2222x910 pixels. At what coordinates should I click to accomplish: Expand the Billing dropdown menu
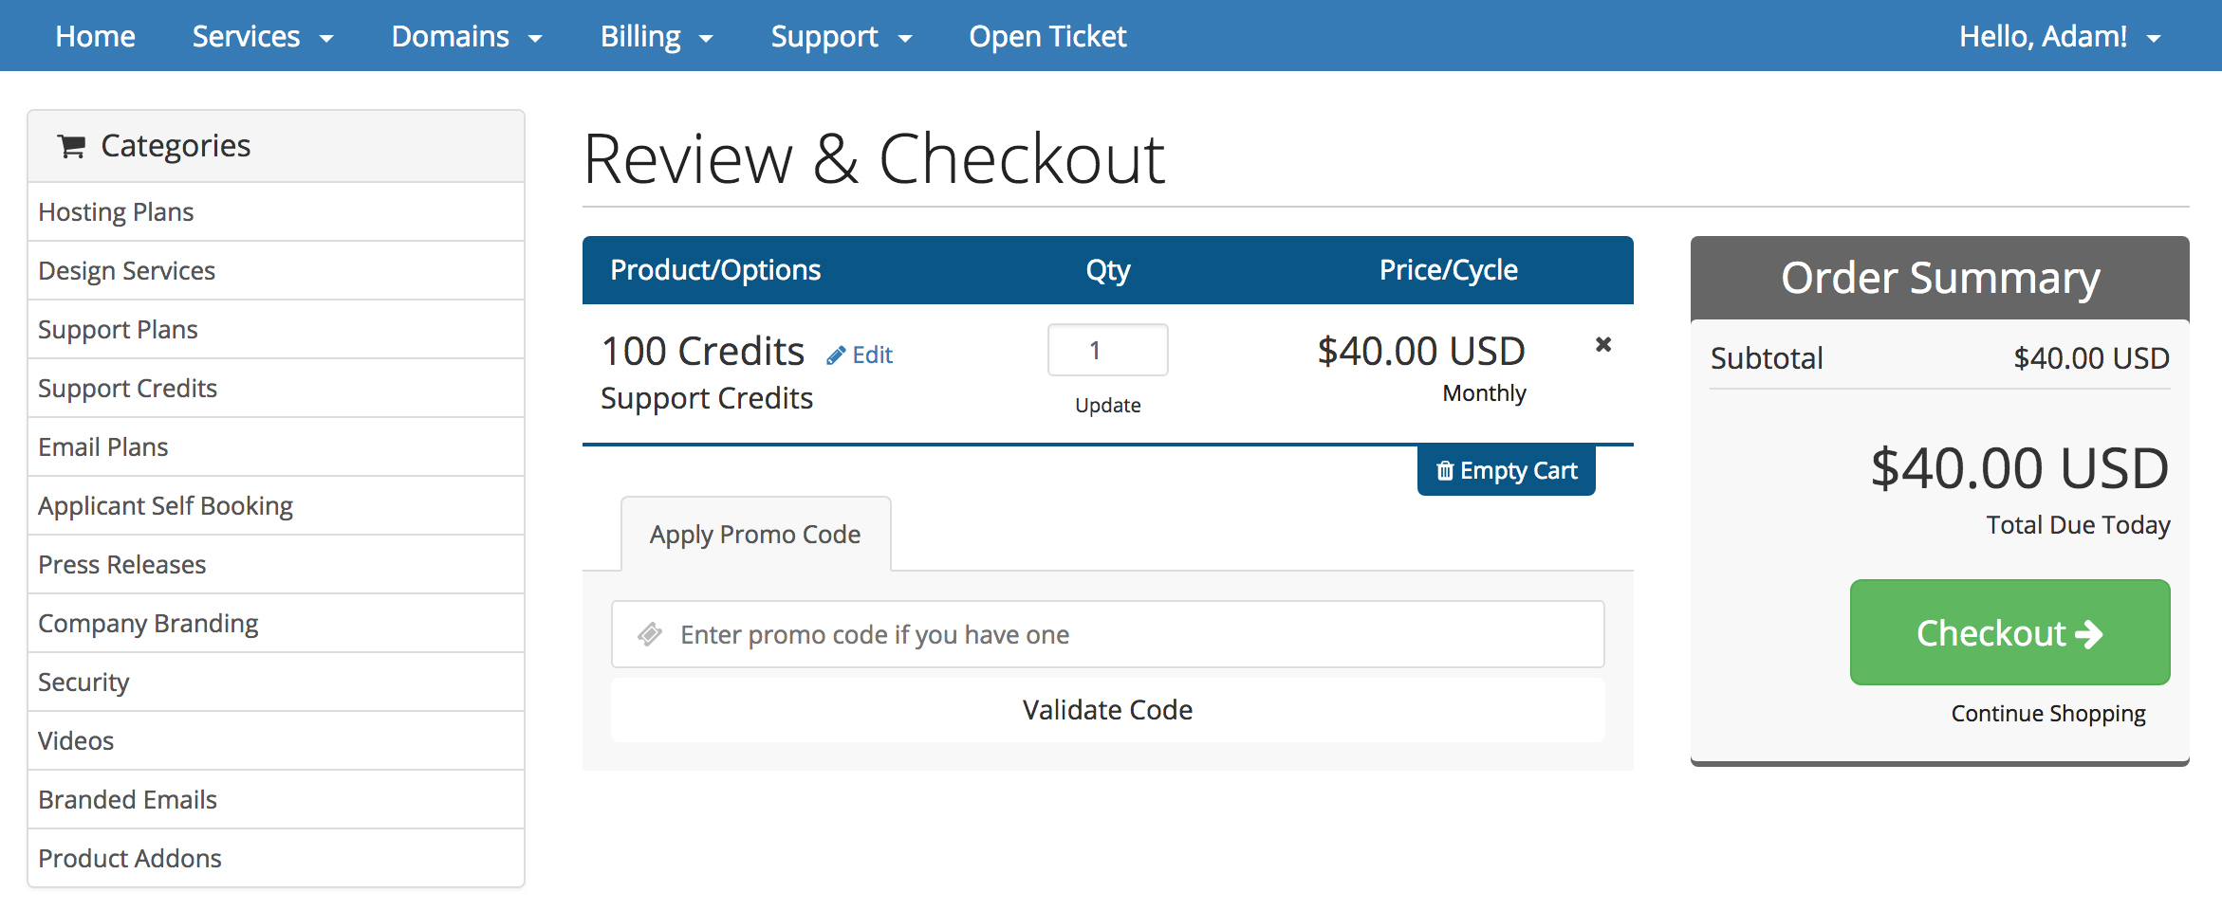coord(657,36)
